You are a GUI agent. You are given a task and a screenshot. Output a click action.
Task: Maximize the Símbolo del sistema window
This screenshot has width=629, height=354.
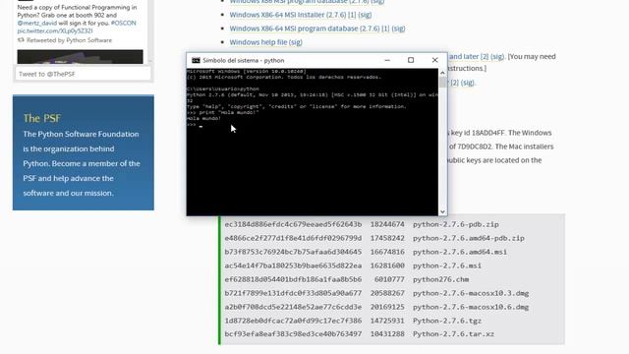tap(411, 60)
